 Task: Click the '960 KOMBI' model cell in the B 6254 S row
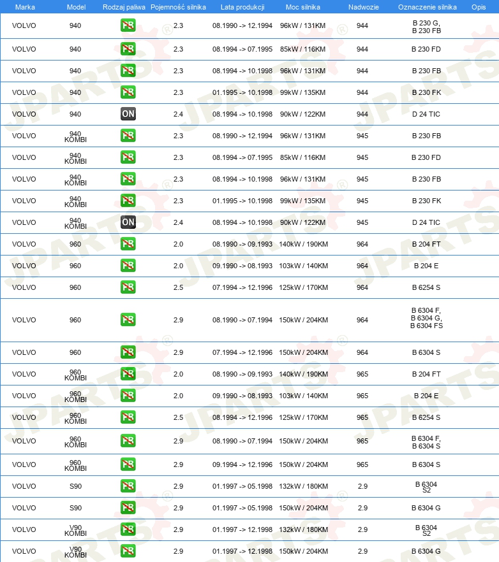[x=75, y=418]
